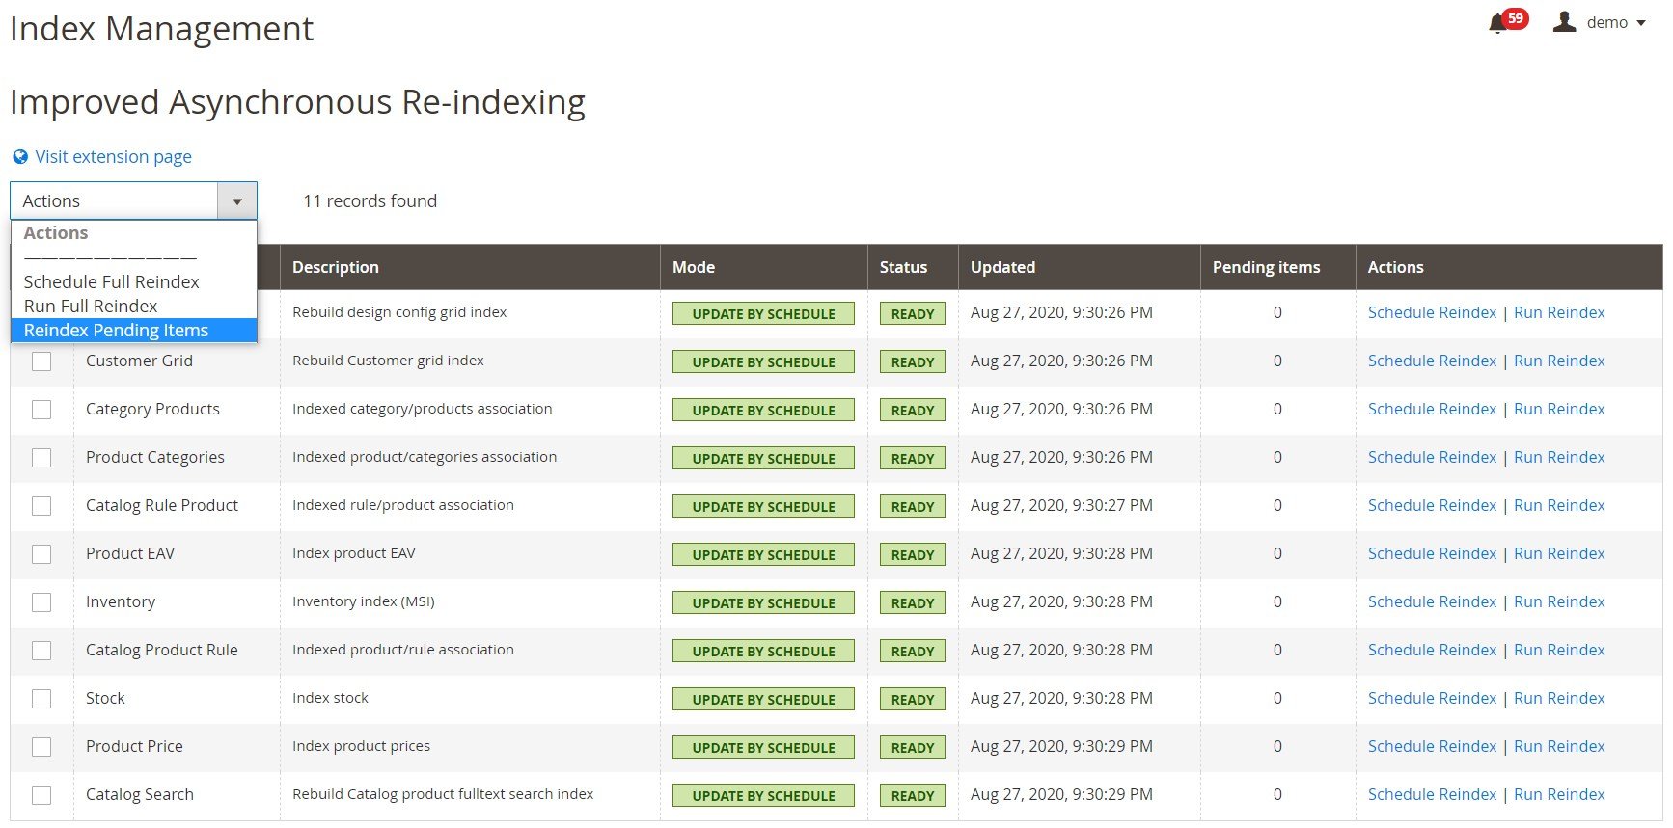Tick the Category Products checkbox
Viewport: 1673px width, 828px height.
(x=41, y=410)
